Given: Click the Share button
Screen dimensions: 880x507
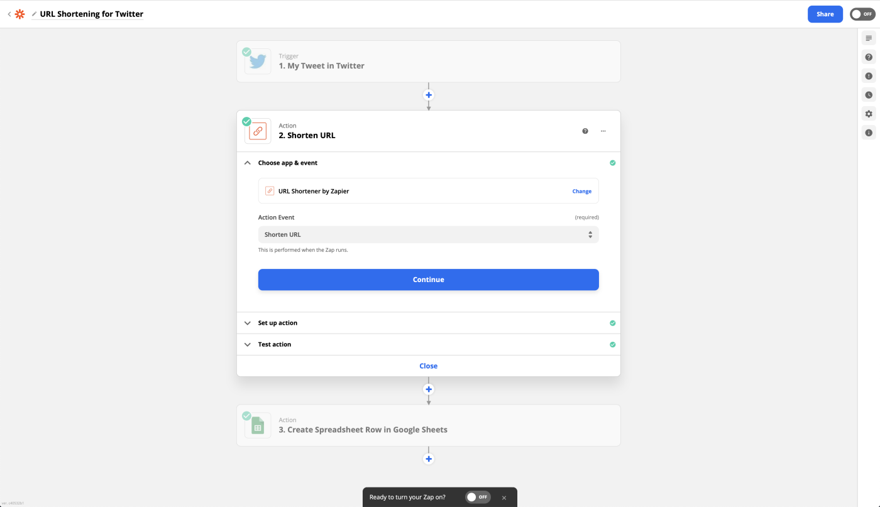Looking at the screenshot, I should 825,14.
